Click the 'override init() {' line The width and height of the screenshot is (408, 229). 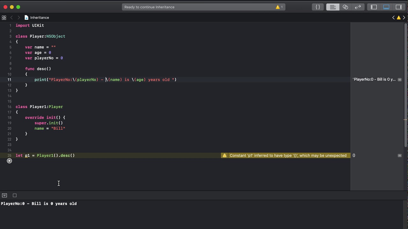45,118
